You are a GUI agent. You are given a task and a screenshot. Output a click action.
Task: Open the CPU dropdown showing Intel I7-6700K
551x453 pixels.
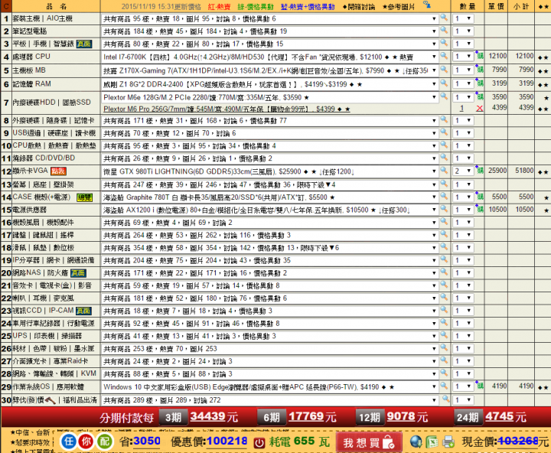click(x=270, y=57)
